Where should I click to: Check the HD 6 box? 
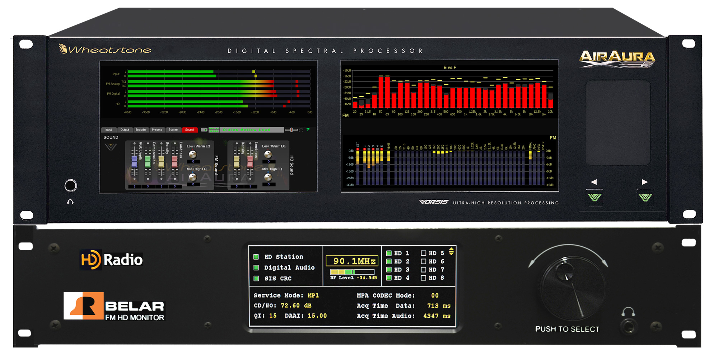coord(424,261)
